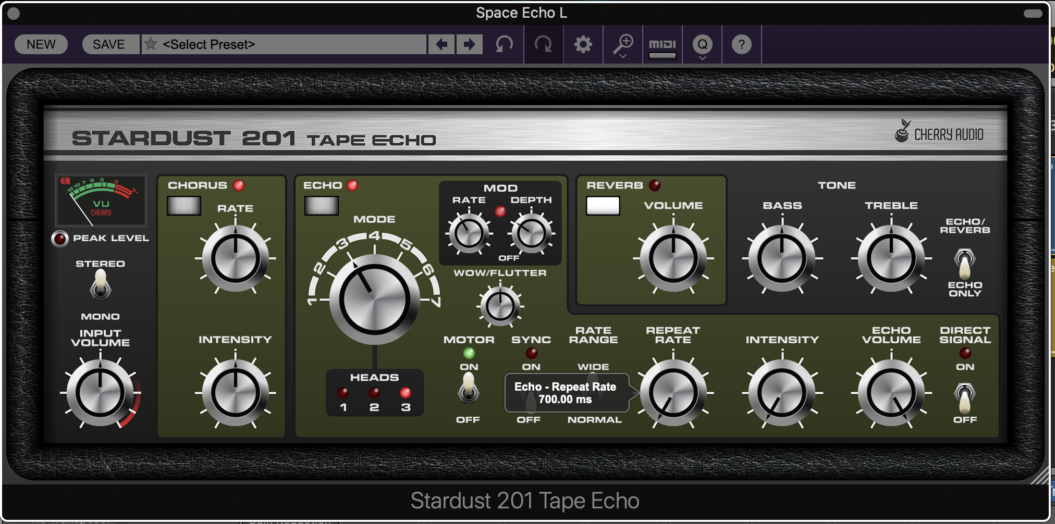Click the NEW preset button

tap(41, 44)
